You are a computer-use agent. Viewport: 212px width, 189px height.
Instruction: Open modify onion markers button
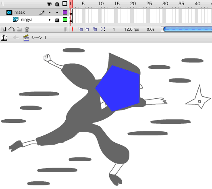pyautogui.click(x=103, y=29)
